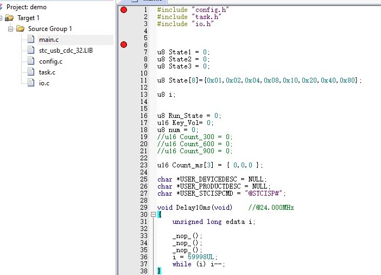Click the Source Group 1 folder icon
Screen dimensions: 381x275
pyautogui.click(x=21, y=29)
